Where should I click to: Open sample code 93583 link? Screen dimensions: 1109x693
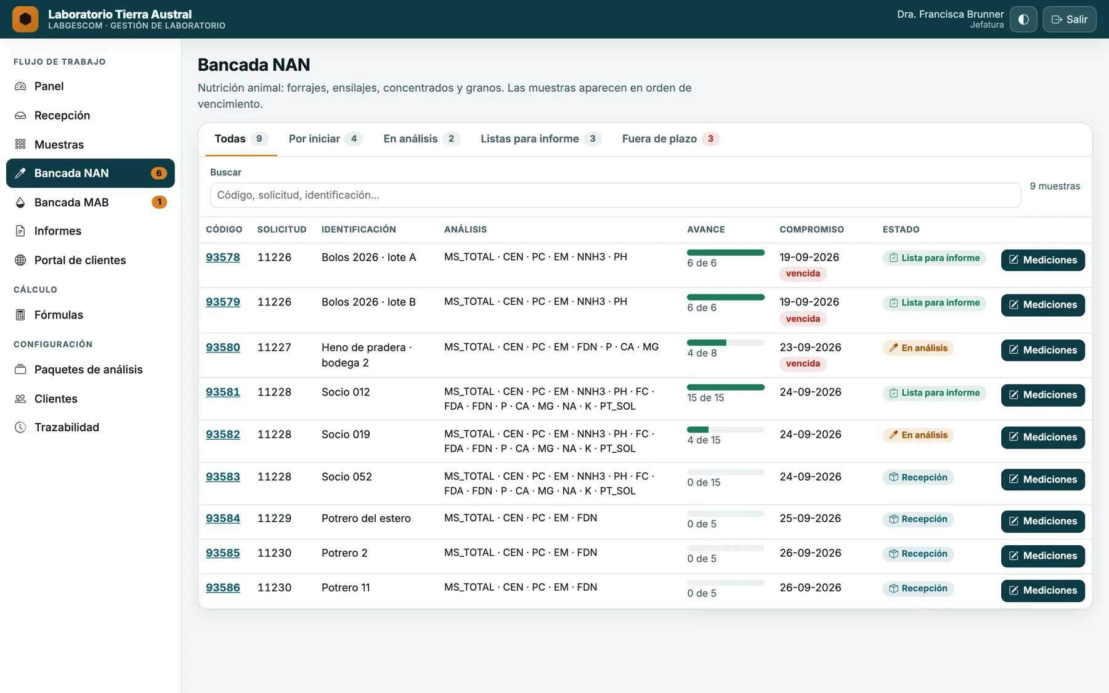click(223, 477)
